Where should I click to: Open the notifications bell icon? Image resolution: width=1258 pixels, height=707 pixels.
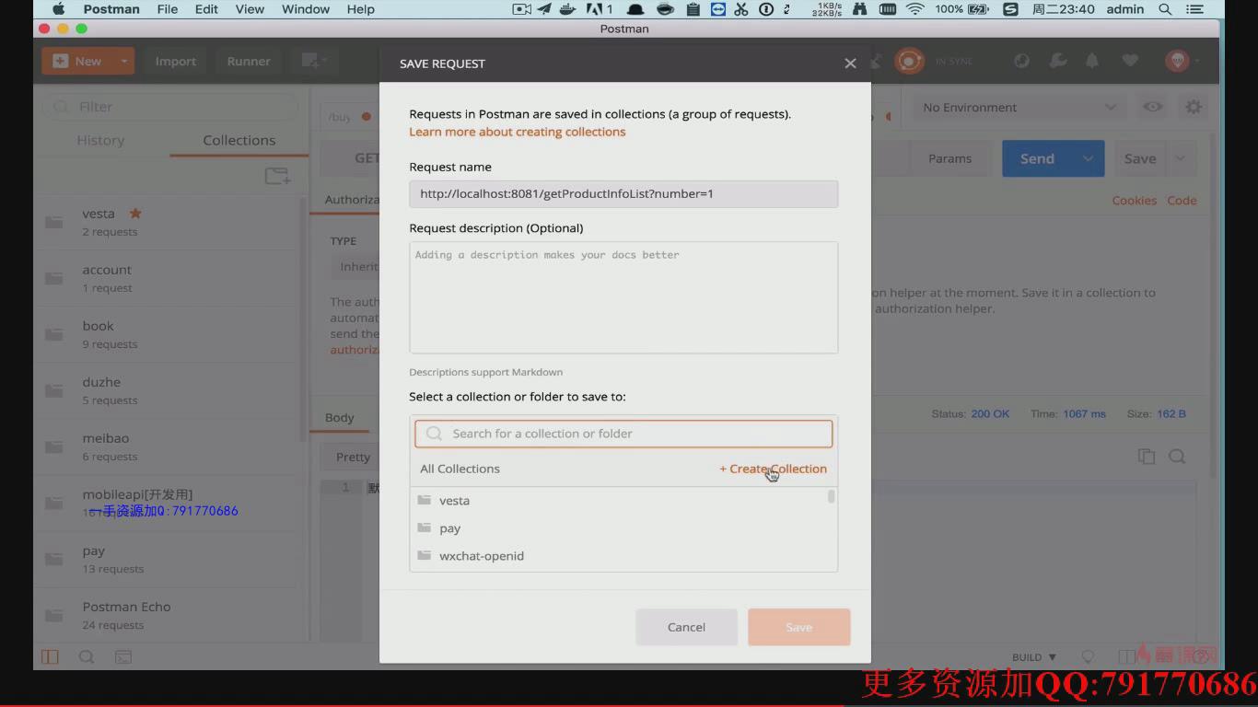[1092, 61]
